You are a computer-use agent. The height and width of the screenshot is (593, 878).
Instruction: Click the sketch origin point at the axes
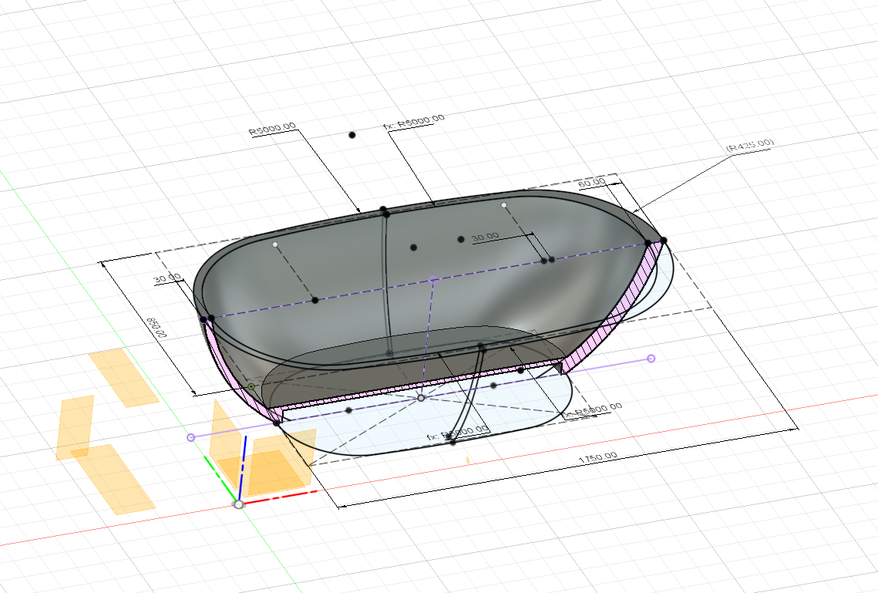coord(238,504)
